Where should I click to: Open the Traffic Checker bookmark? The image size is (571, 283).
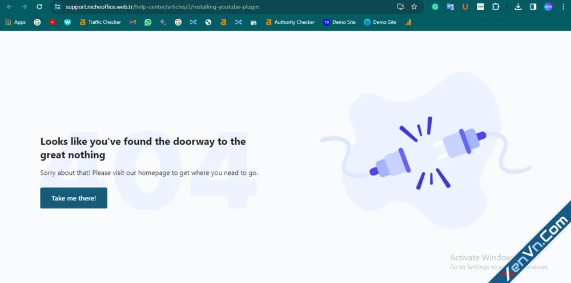coord(100,22)
